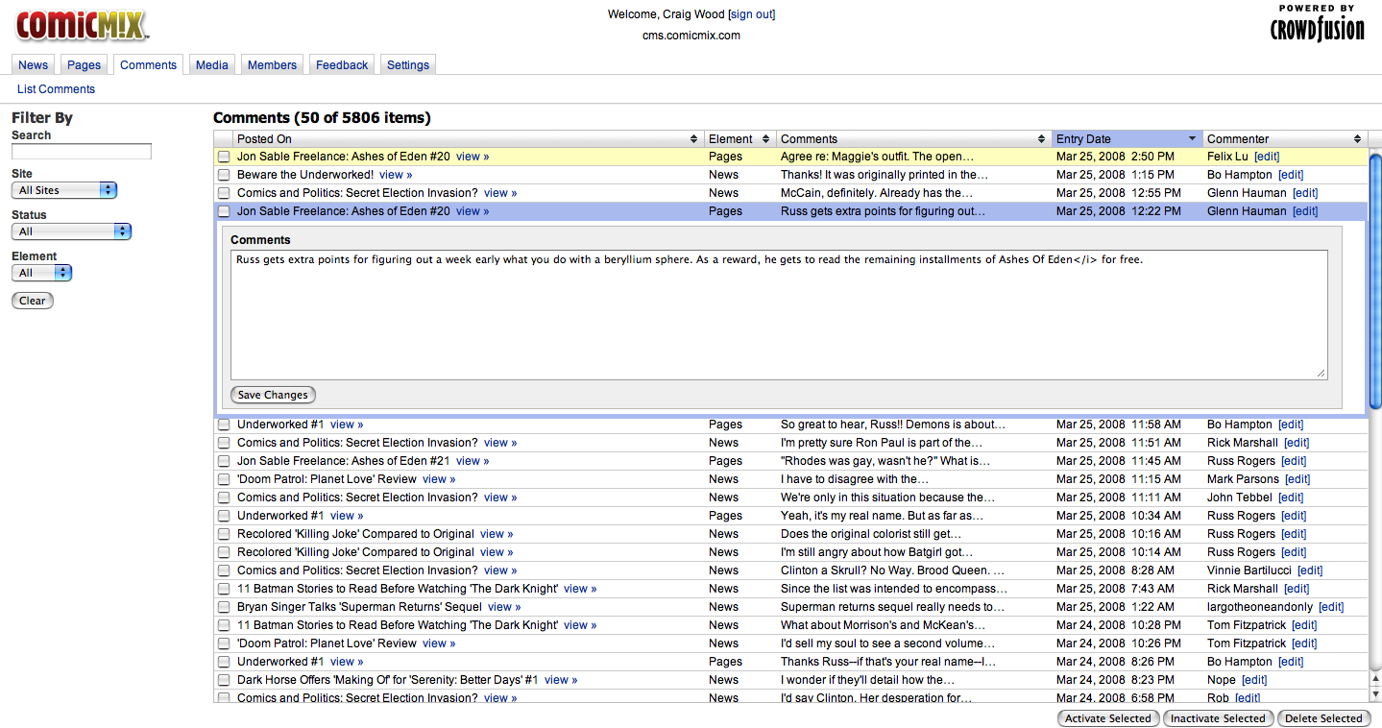1382x728 pixels.
Task: Sort by Element column arrows
Action: [765, 139]
